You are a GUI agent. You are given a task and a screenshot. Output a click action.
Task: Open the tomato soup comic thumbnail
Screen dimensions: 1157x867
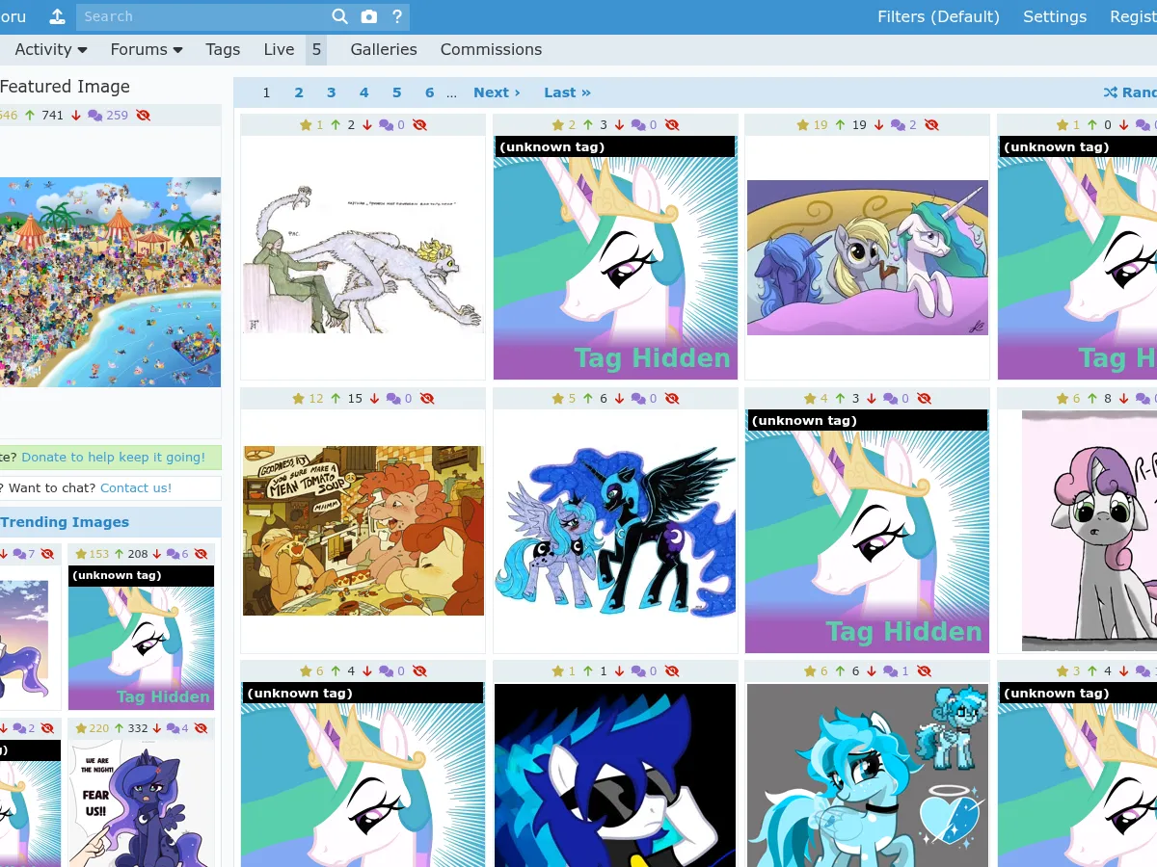pos(363,531)
